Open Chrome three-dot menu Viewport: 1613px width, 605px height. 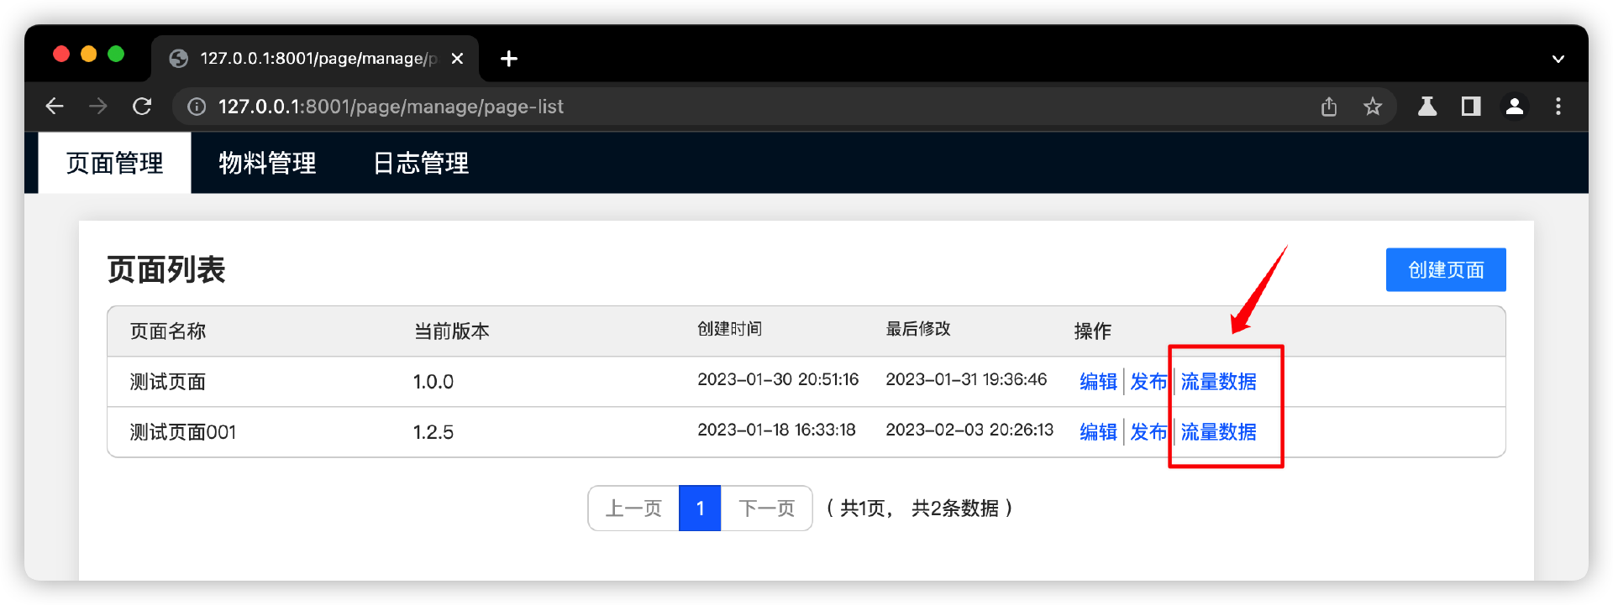tap(1558, 107)
